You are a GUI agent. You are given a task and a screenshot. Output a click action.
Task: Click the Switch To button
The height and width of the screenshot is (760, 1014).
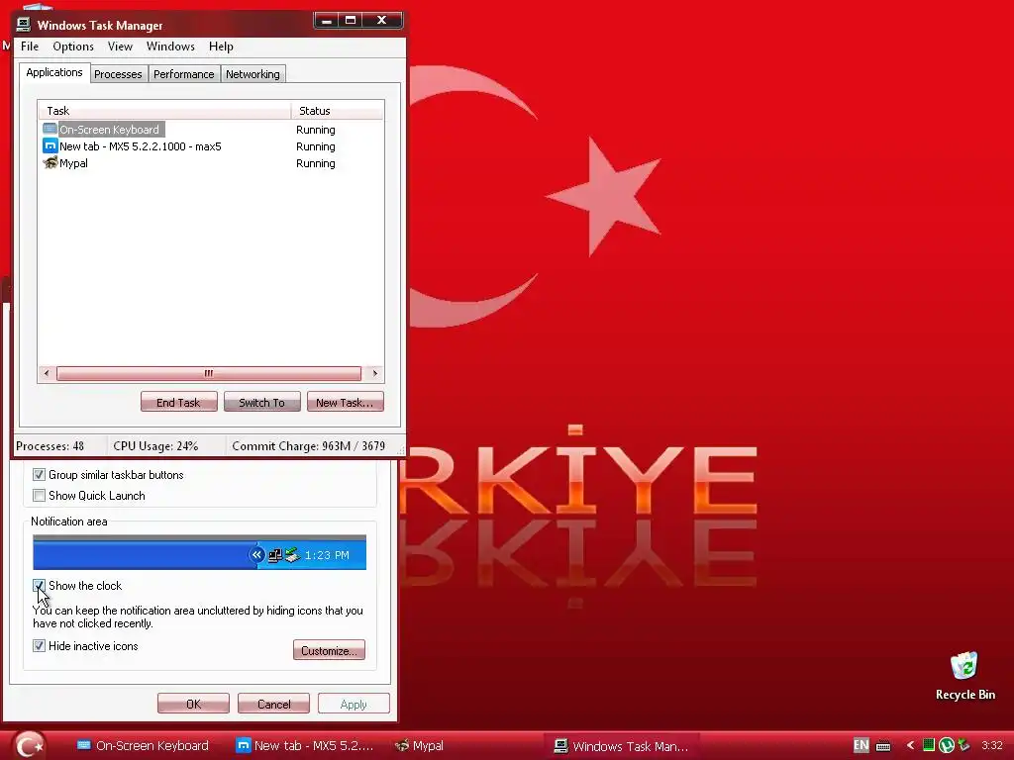tap(261, 402)
